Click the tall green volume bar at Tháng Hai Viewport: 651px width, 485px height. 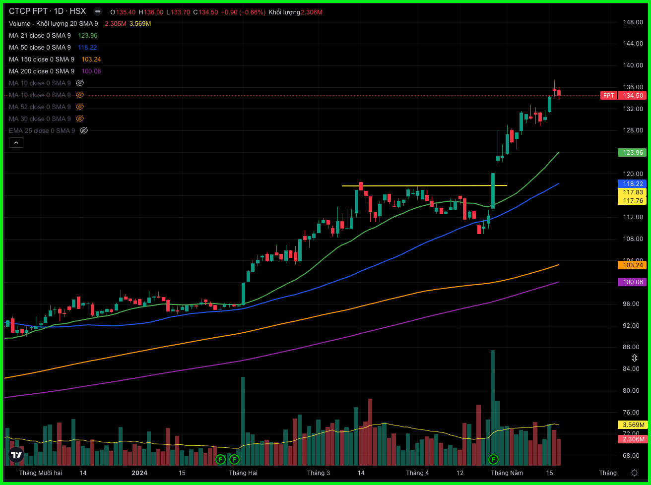(x=243, y=421)
